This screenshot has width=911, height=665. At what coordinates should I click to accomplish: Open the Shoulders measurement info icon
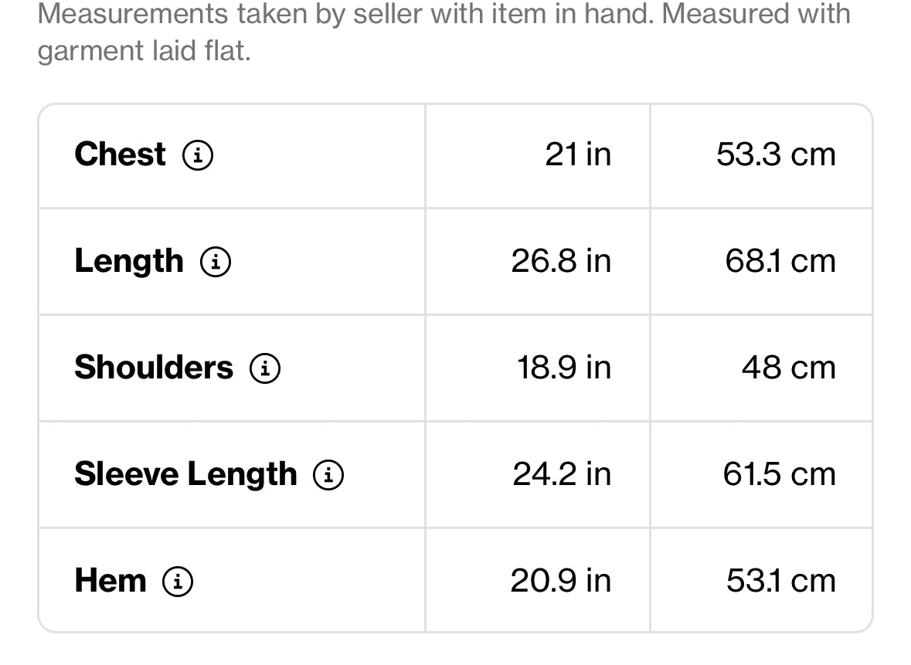tap(265, 368)
